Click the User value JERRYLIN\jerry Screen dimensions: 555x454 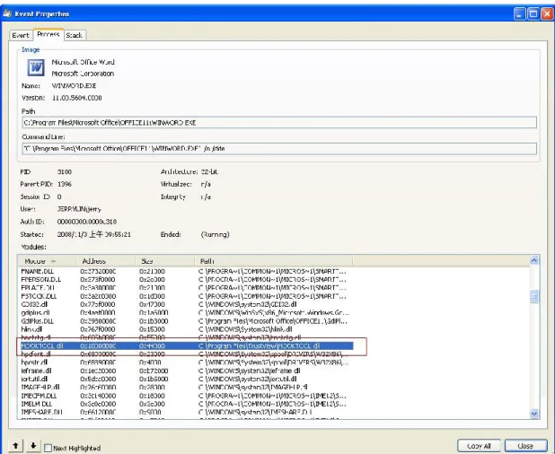(x=79, y=209)
